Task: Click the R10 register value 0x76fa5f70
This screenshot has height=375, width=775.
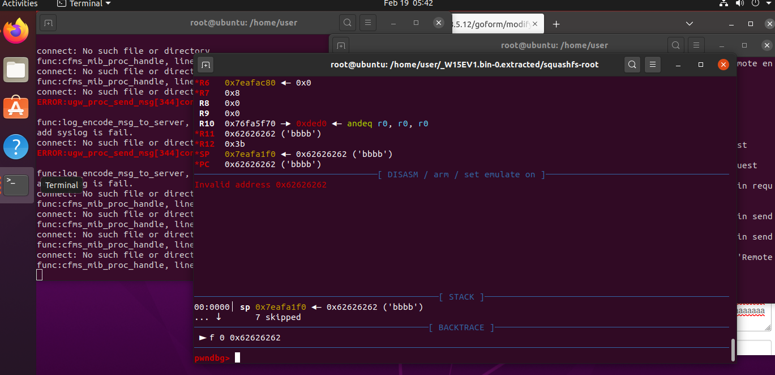Action: pyautogui.click(x=250, y=123)
